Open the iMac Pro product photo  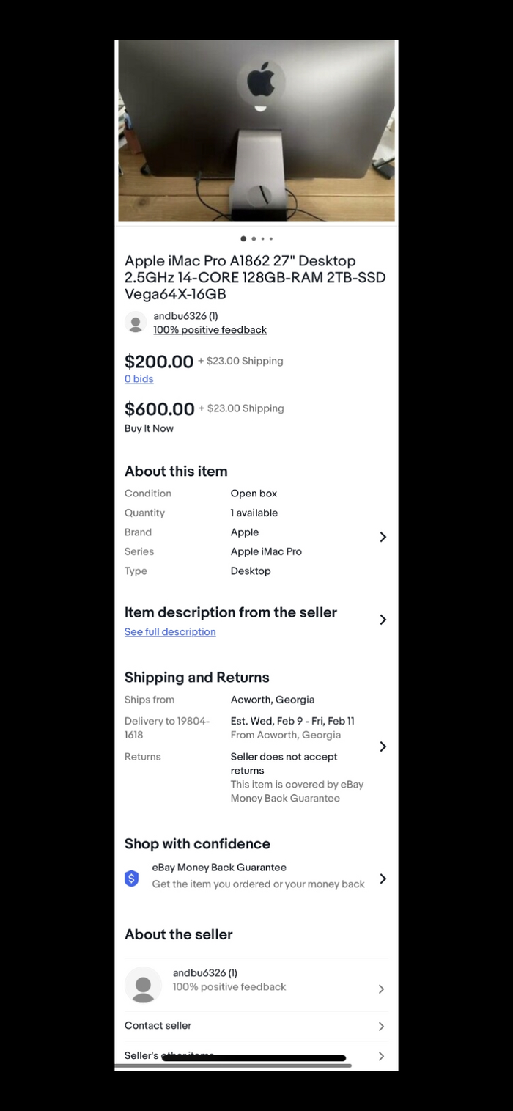click(256, 131)
